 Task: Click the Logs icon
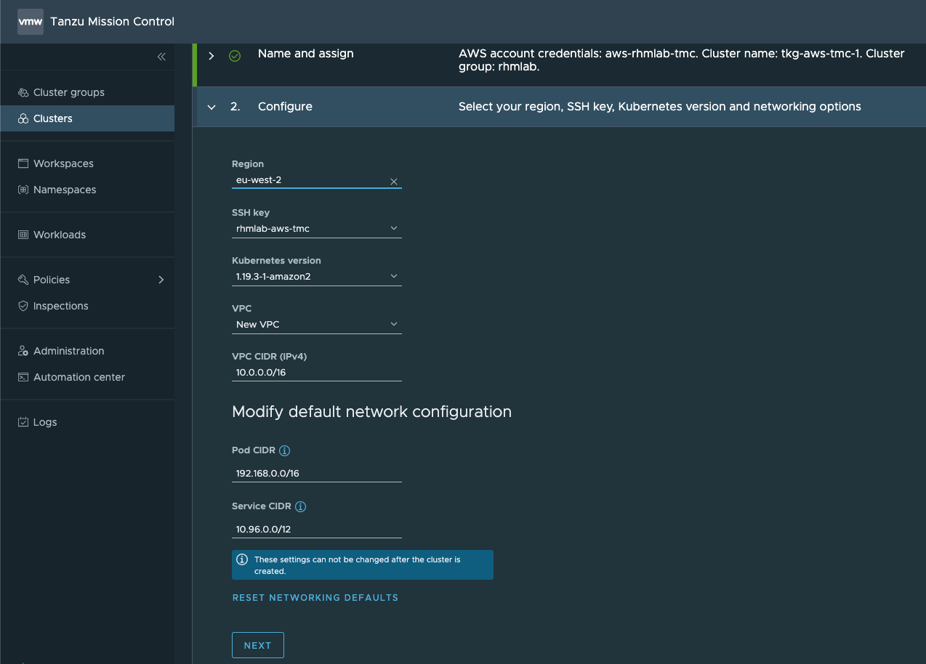[x=23, y=422]
